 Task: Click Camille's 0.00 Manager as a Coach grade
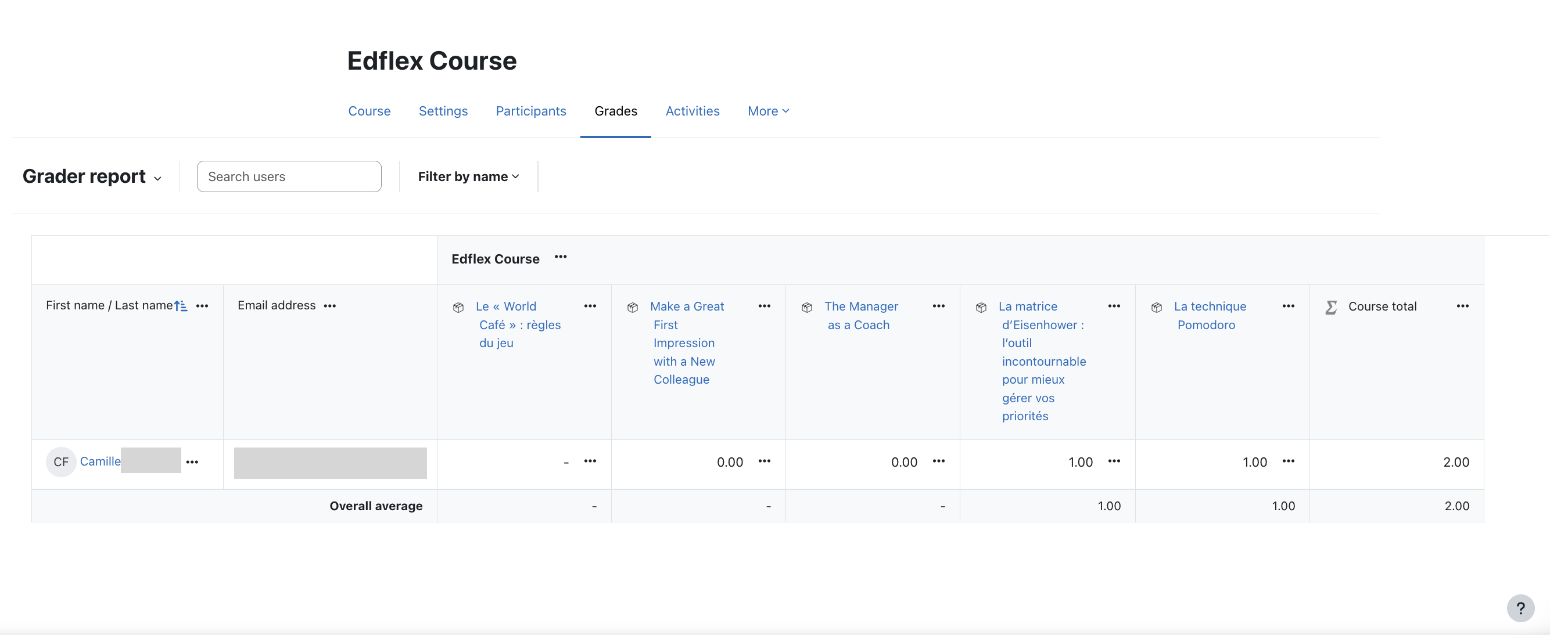[x=905, y=463]
